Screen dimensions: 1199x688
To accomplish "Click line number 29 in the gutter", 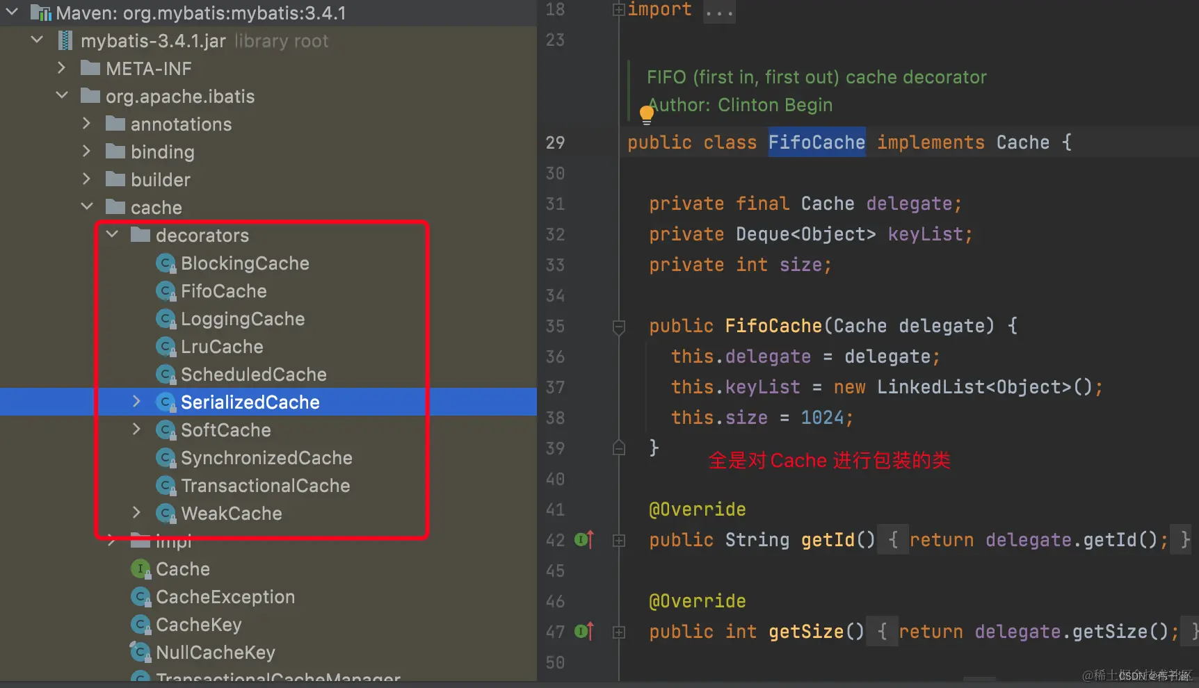I will [x=555, y=142].
